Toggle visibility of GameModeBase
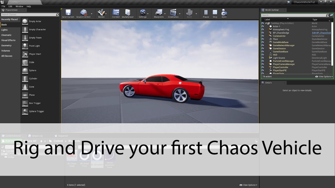335x188 pixels. 263,42
